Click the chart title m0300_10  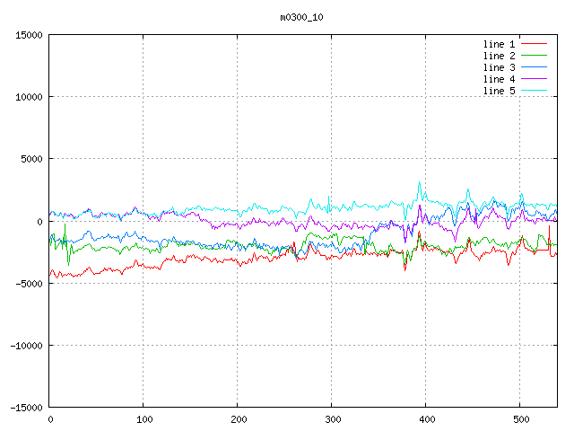click(303, 16)
